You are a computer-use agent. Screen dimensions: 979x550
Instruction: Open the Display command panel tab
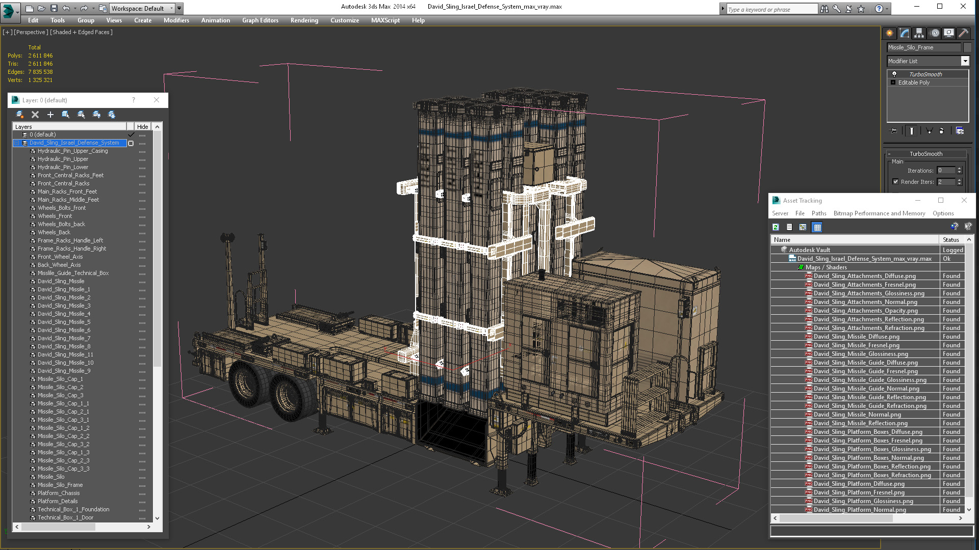pos(949,33)
